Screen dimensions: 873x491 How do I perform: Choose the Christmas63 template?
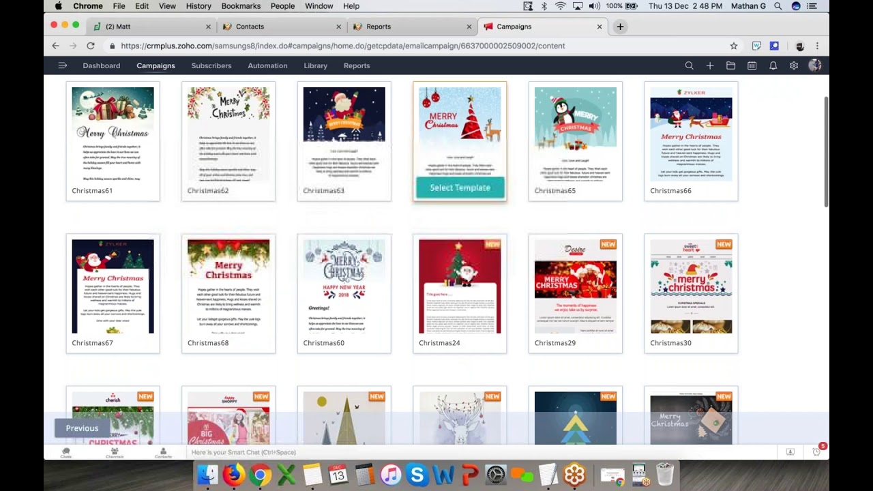pyautogui.click(x=344, y=141)
